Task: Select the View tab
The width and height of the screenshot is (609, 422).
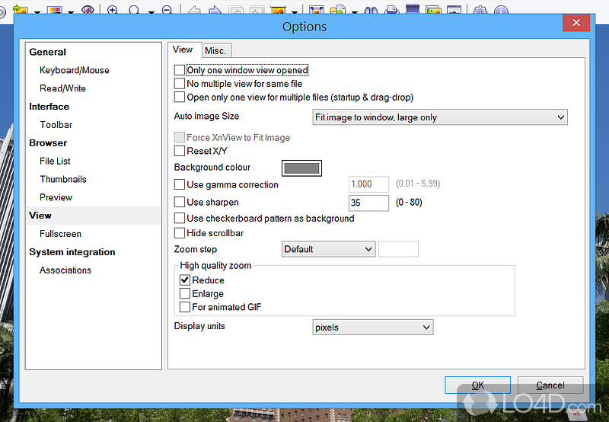Action: 183,50
